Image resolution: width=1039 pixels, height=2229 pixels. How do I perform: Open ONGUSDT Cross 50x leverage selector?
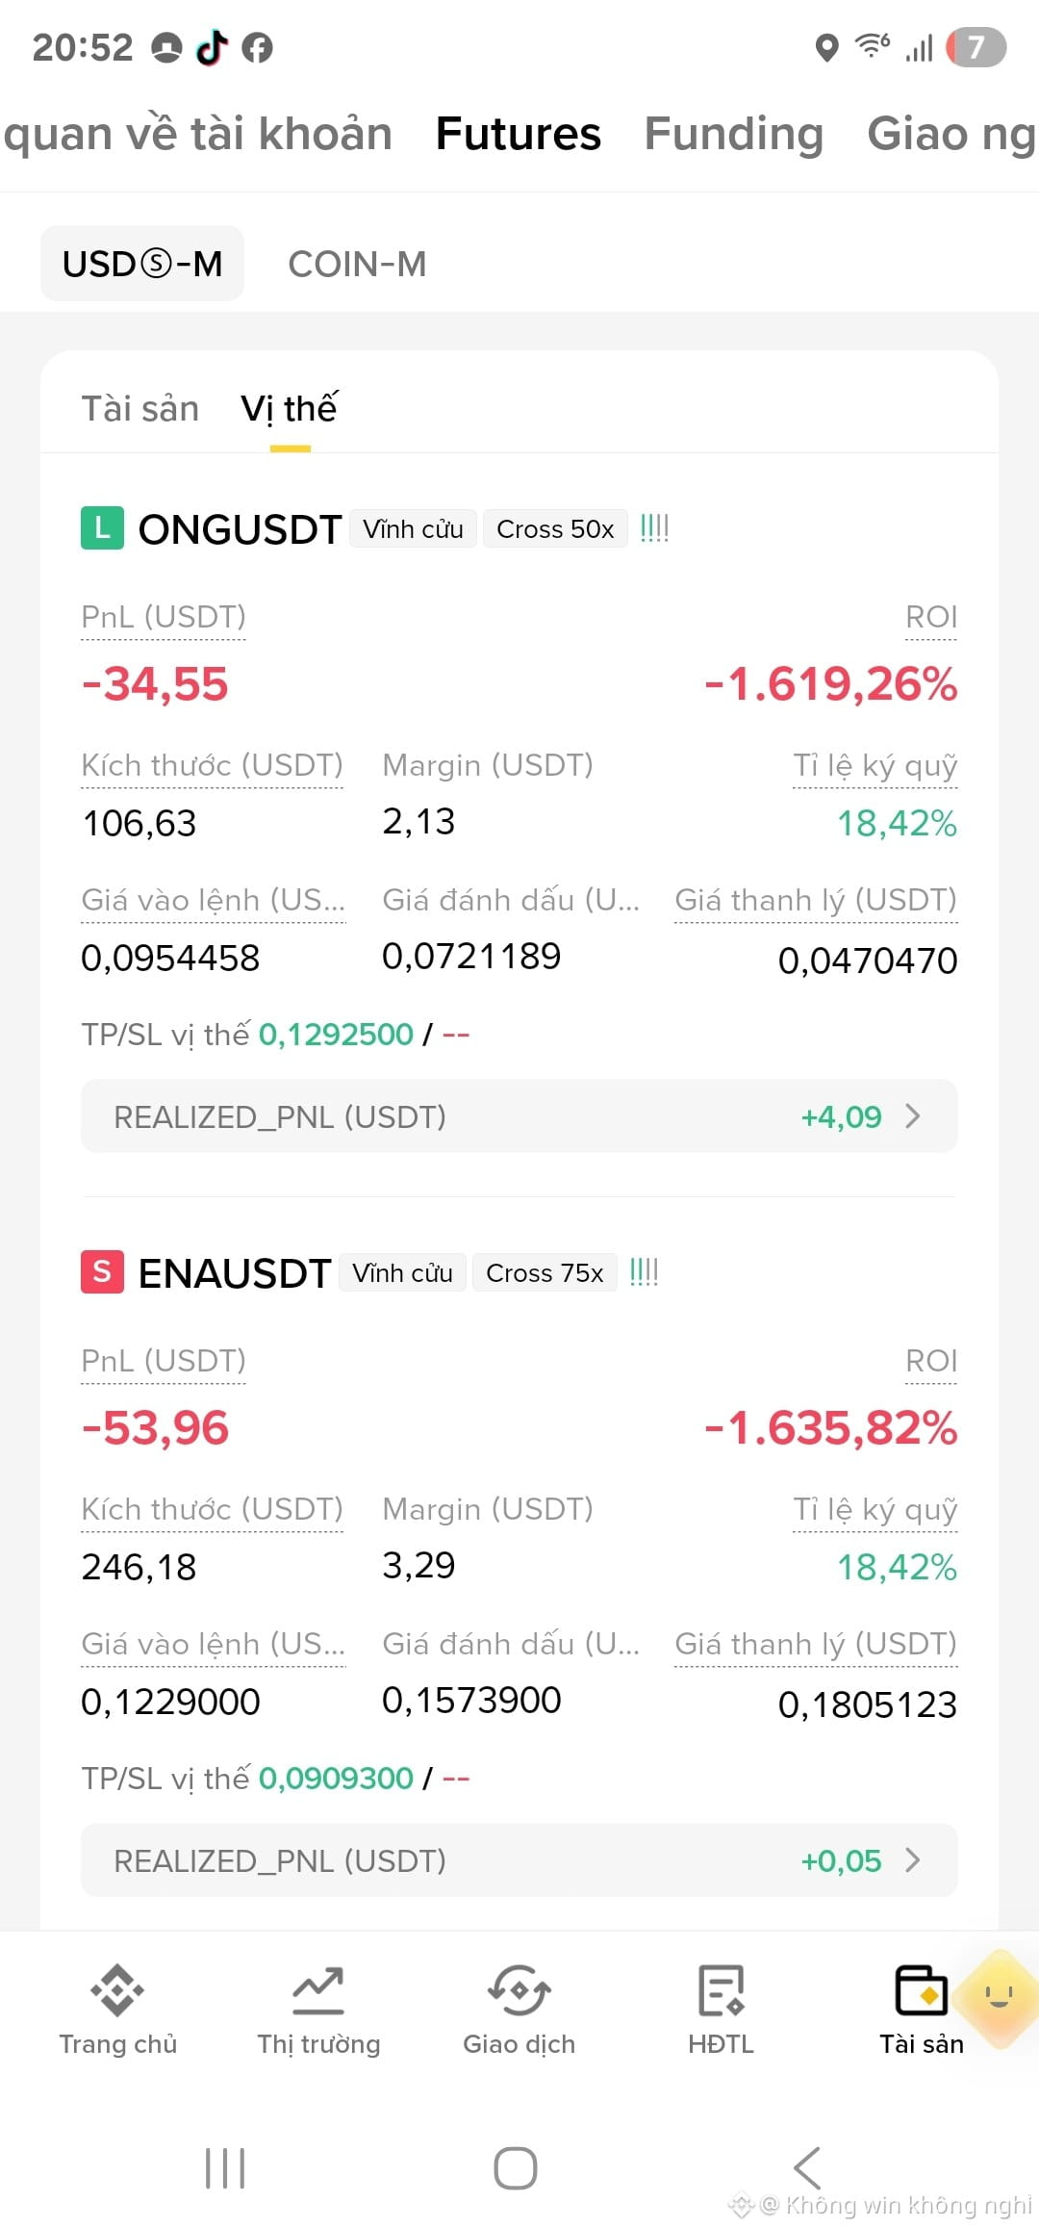(555, 528)
